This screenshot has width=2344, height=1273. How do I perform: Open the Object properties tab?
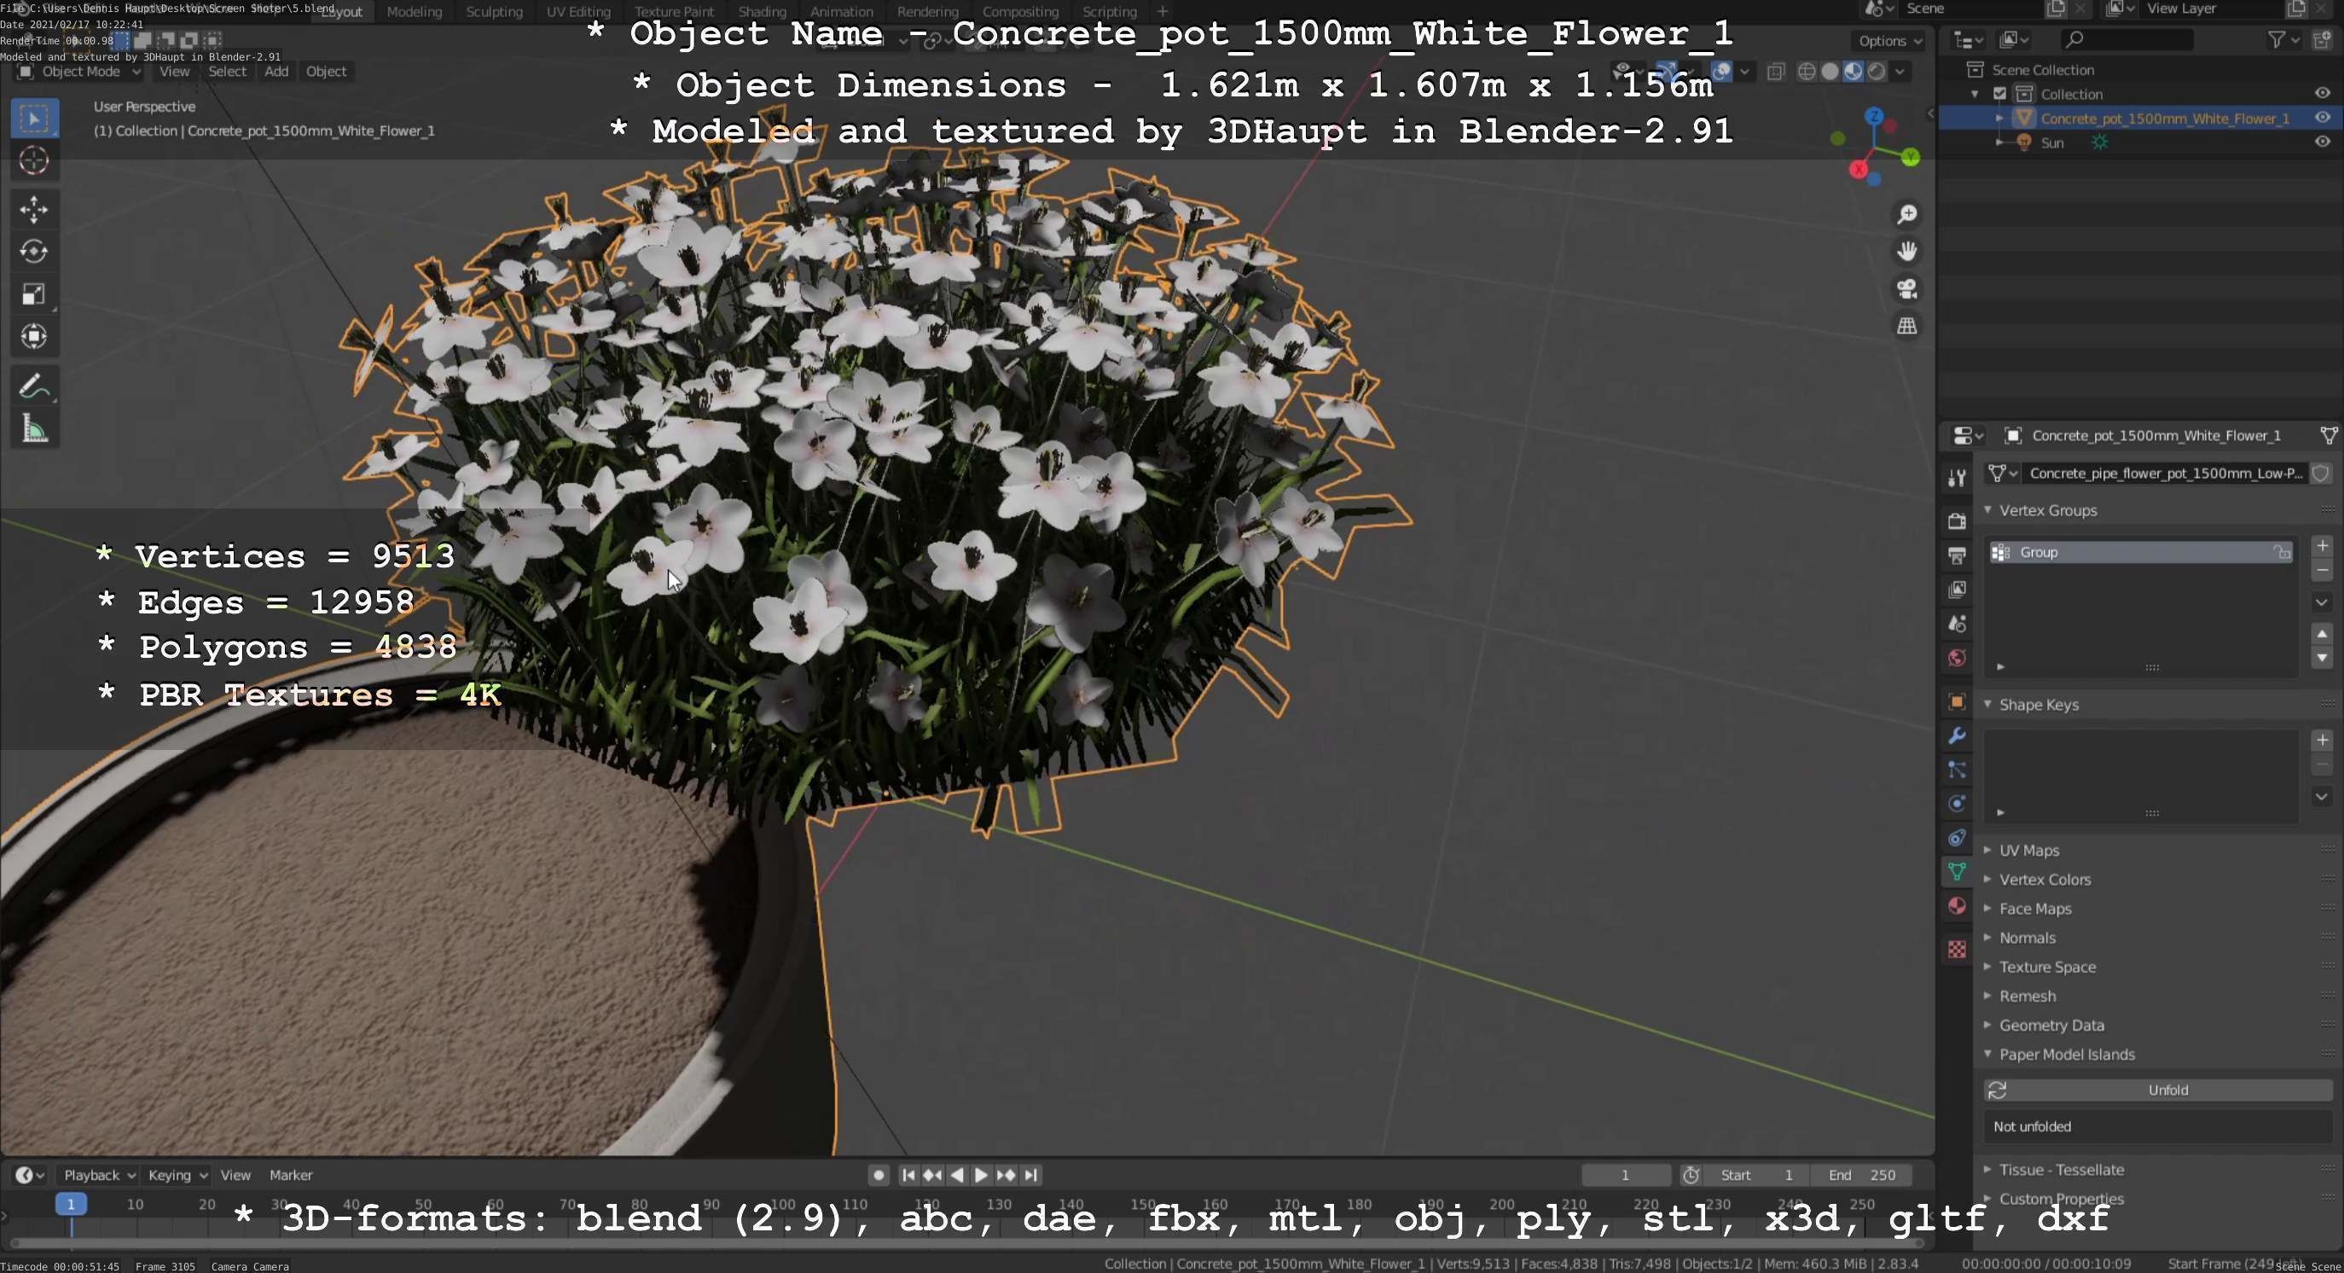pos(1957,701)
